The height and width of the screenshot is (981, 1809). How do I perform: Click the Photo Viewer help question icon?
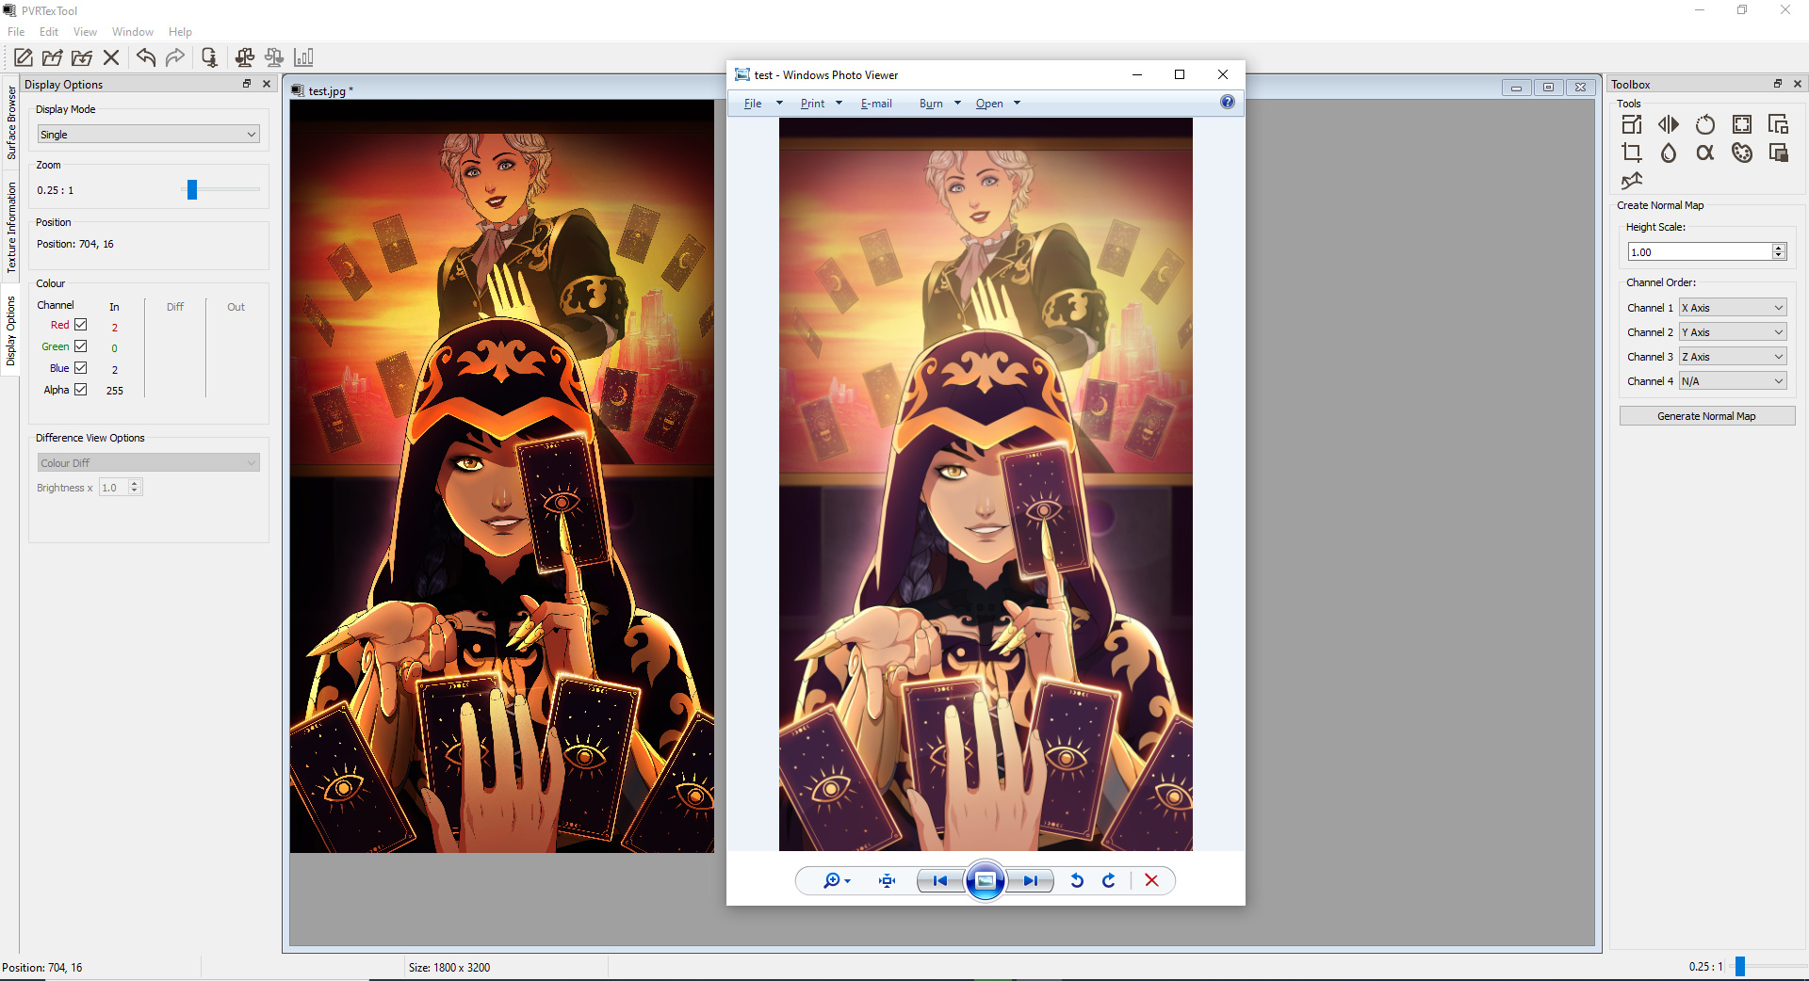(1228, 102)
